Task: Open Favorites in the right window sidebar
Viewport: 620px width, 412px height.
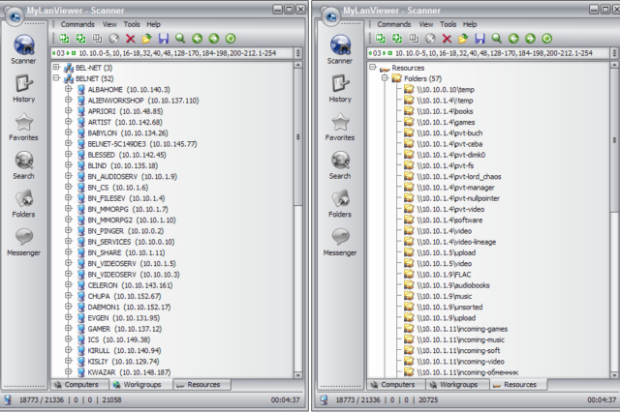Action: click(x=340, y=127)
